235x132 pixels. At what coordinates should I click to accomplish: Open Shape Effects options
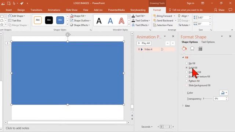point(80,25)
